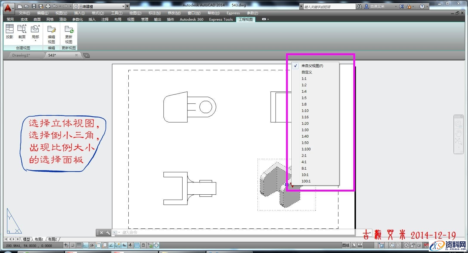Click the 编辑视图 (Edit View) tool

[x=51, y=34]
